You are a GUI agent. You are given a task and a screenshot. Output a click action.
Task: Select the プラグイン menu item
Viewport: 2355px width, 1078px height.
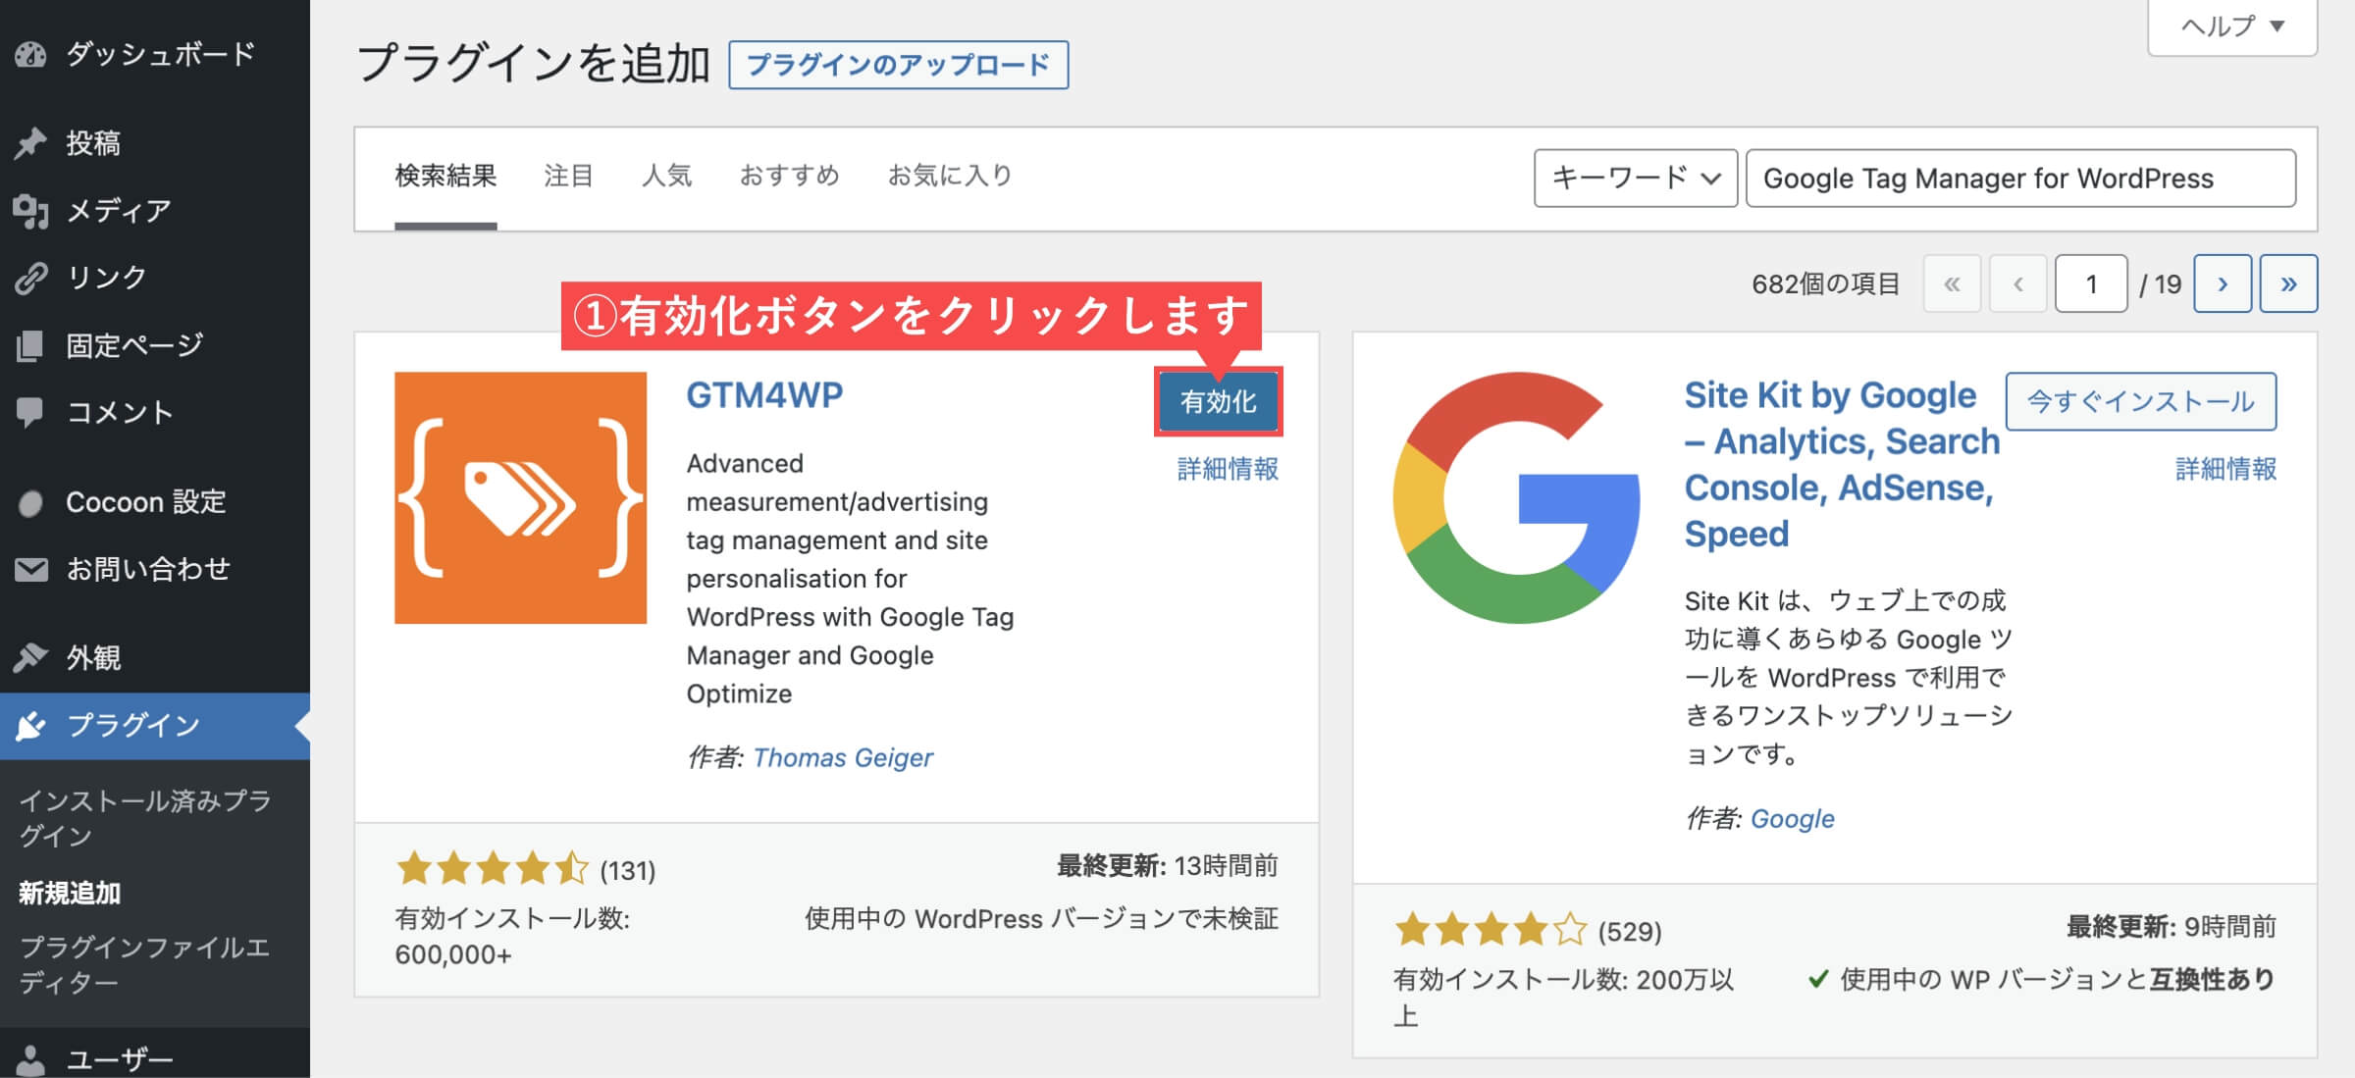coord(155,726)
